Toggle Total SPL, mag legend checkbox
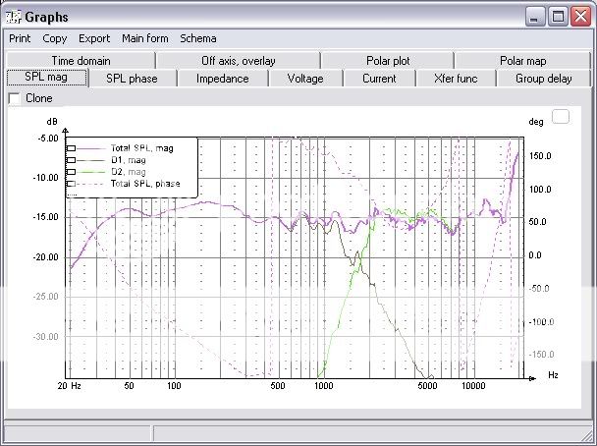 71,148
